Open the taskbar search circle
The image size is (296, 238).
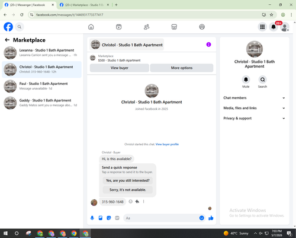(x=17, y=233)
